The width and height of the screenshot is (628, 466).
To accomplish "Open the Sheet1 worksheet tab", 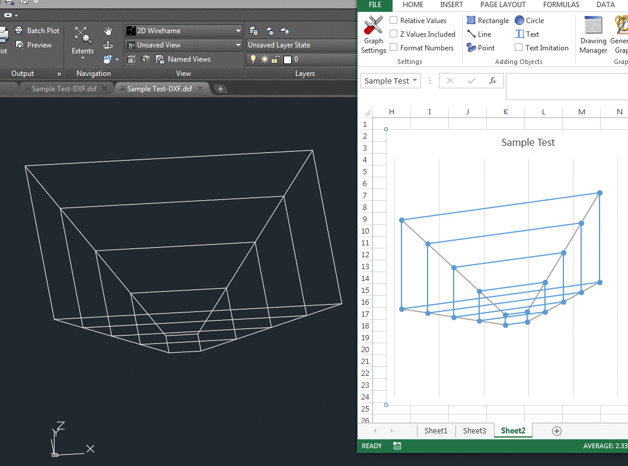I will pyautogui.click(x=436, y=430).
